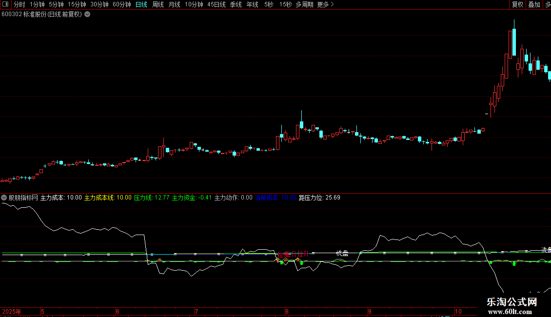The image size is (551, 317).
Task: Click the 2025年 label on time axis
Action: pos(12,311)
